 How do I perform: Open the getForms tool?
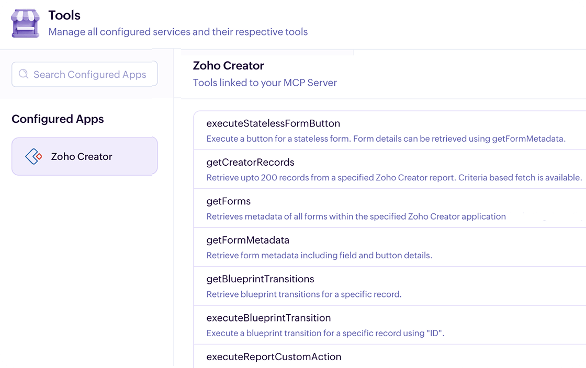[389, 208]
